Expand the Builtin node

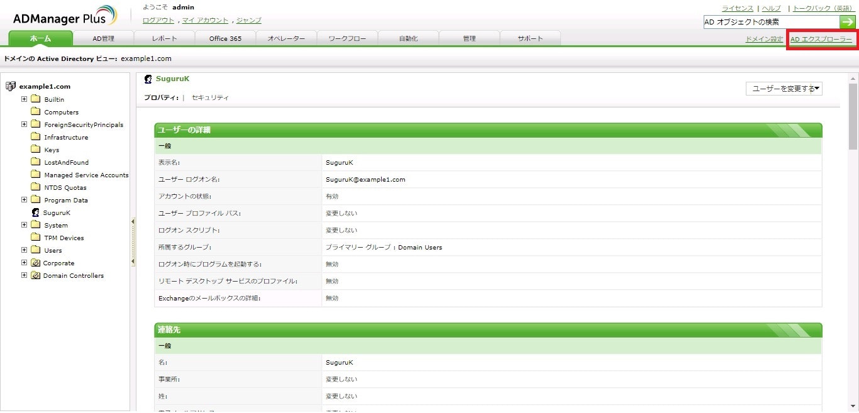click(x=25, y=99)
